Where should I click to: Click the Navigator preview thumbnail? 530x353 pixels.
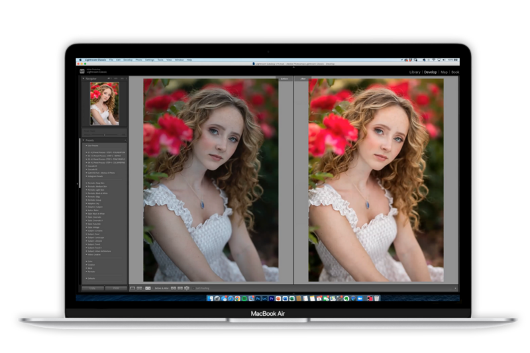pos(104,103)
